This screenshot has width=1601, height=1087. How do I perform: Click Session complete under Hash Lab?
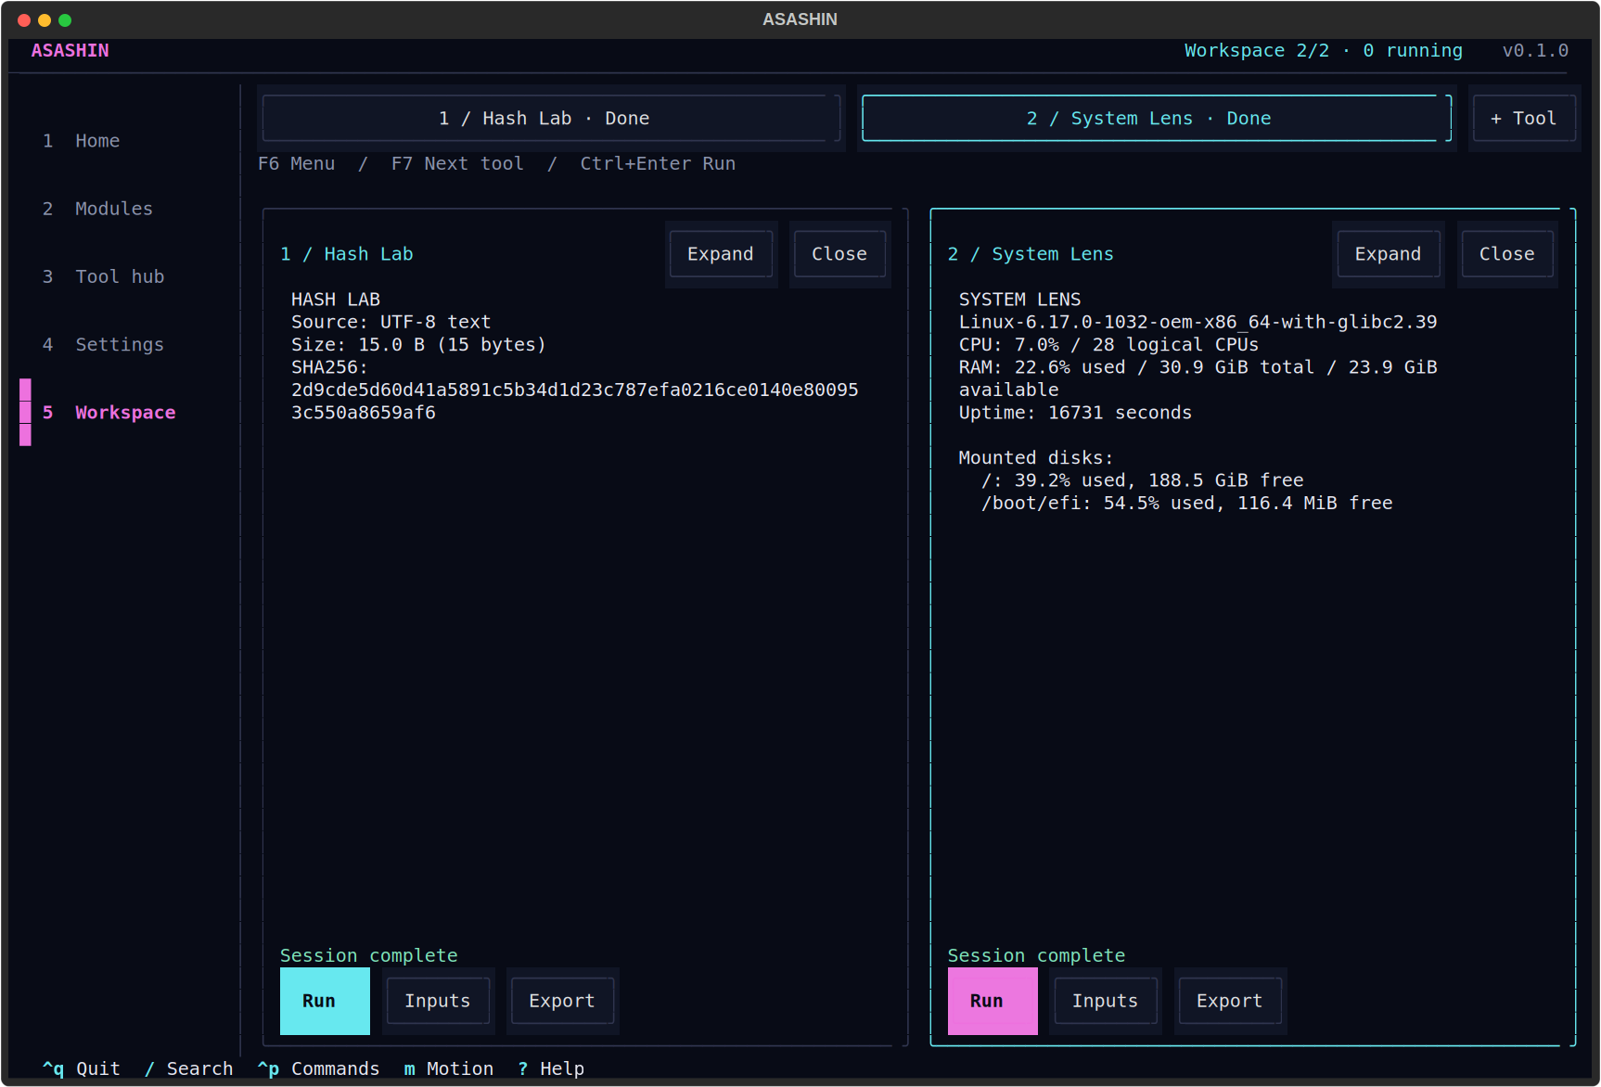coord(369,955)
